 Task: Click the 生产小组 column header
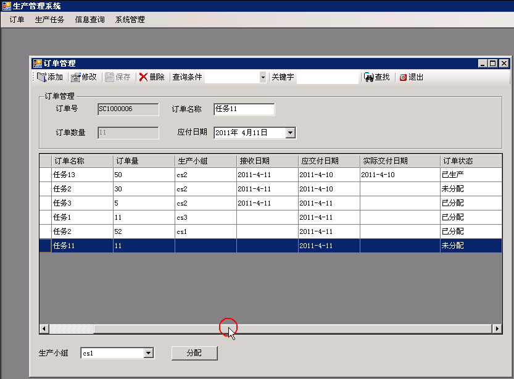click(x=205, y=161)
